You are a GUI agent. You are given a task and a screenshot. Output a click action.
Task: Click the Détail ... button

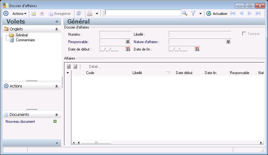pyautogui.click(x=95, y=67)
